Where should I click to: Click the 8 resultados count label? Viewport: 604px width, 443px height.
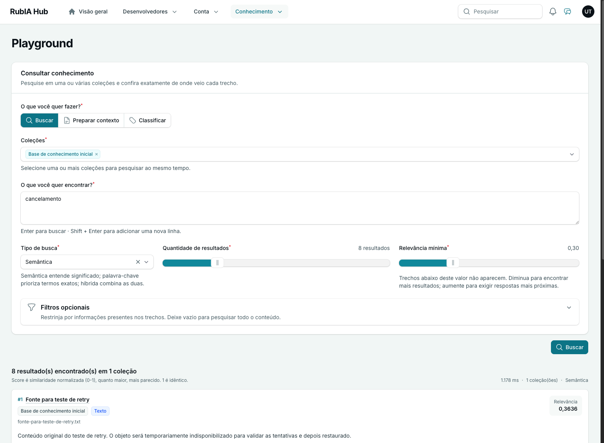(374, 248)
